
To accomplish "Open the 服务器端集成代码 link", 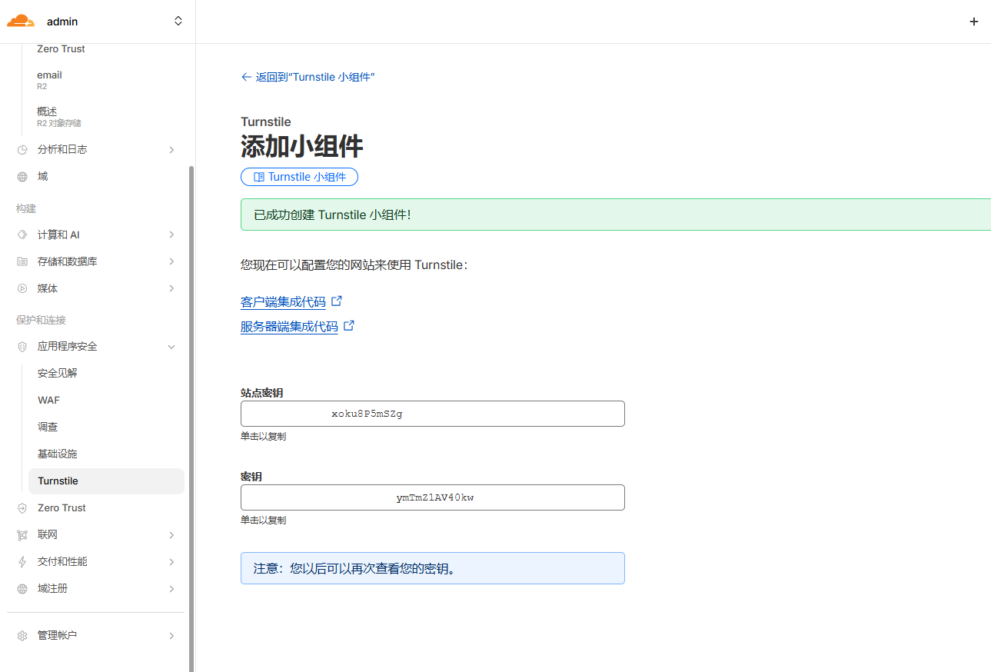I will click(x=289, y=327).
